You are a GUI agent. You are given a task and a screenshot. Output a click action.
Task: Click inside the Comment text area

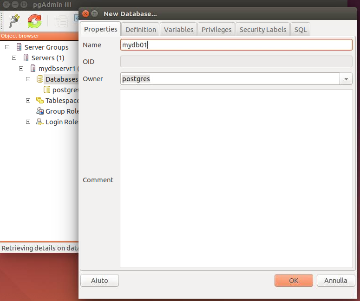pyautogui.click(x=236, y=179)
